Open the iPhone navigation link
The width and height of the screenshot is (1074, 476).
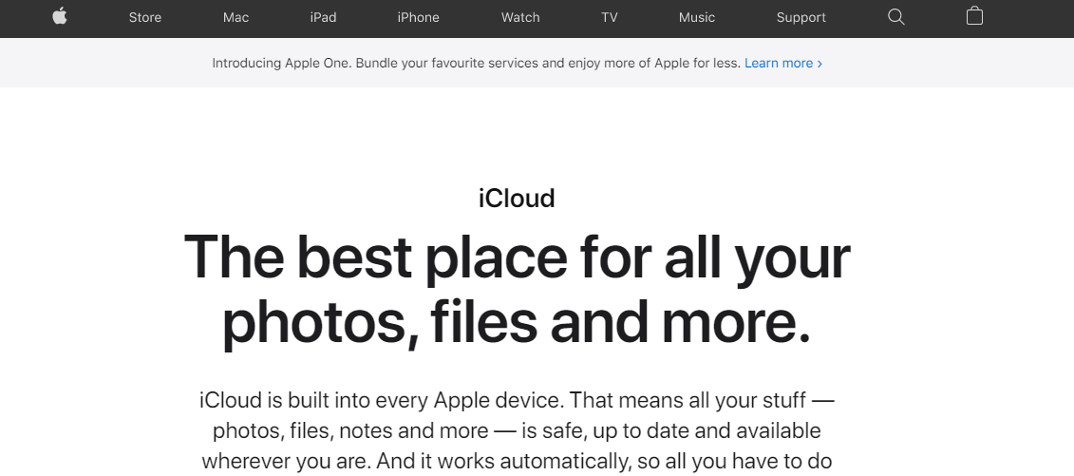point(419,18)
